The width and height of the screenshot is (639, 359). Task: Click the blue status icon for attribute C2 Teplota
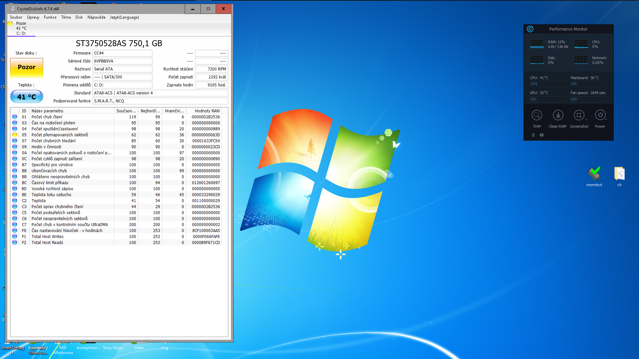pyautogui.click(x=15, y=201)
